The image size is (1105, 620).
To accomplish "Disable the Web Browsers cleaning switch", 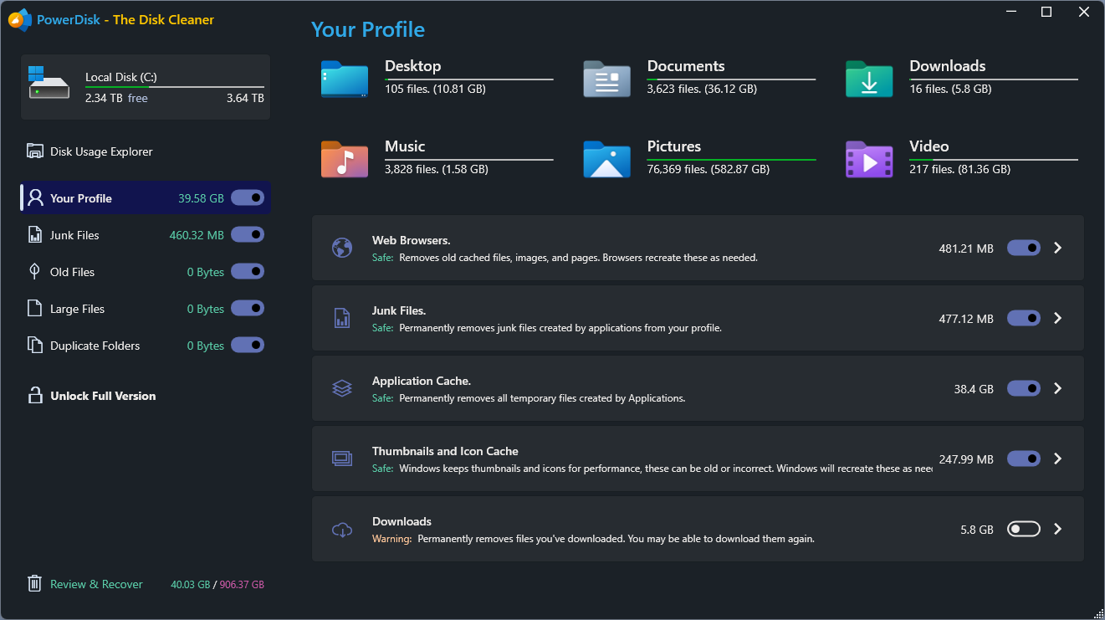I will (1024, 248).
